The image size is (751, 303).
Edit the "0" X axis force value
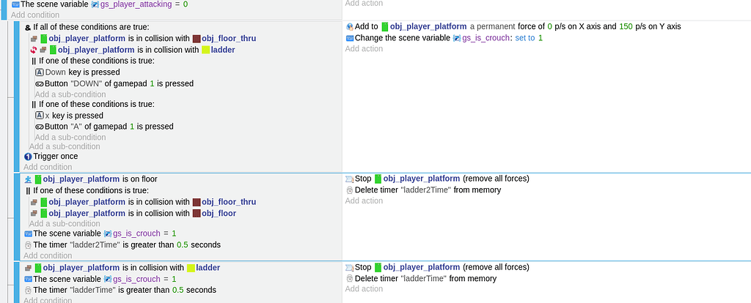550,27
